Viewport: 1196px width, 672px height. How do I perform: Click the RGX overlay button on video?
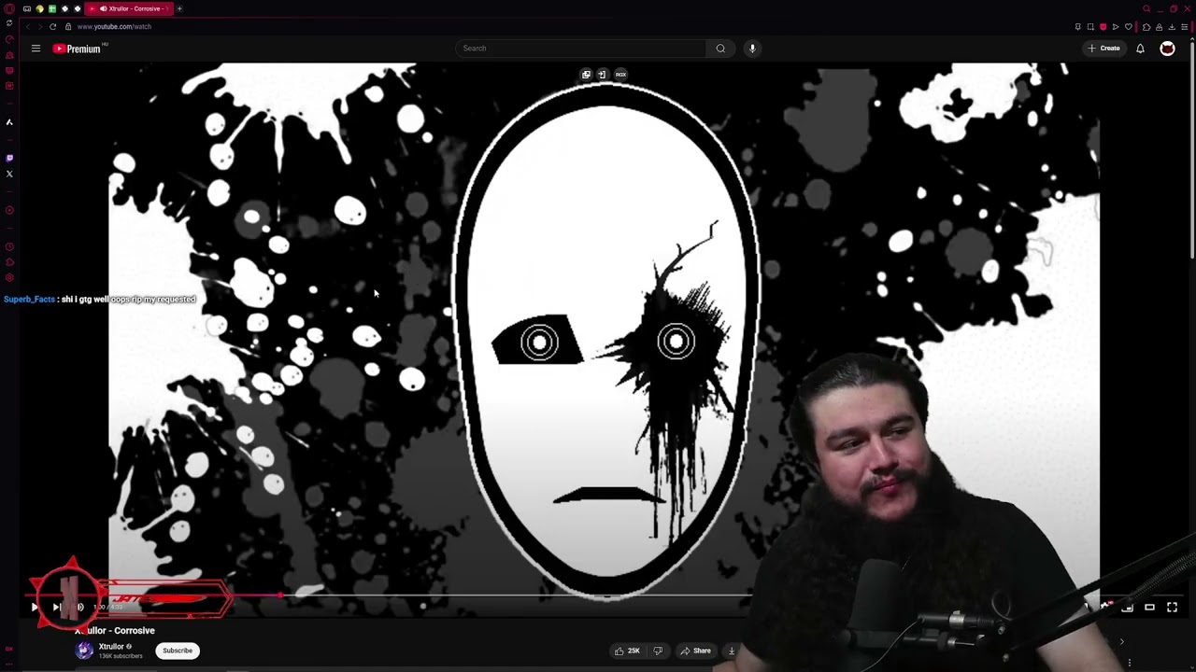620,74
